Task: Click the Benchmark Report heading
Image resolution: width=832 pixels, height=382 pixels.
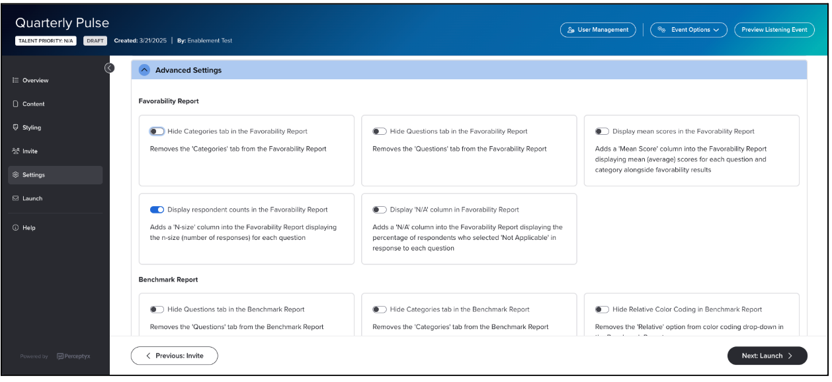Action: [x=168, y=280]
